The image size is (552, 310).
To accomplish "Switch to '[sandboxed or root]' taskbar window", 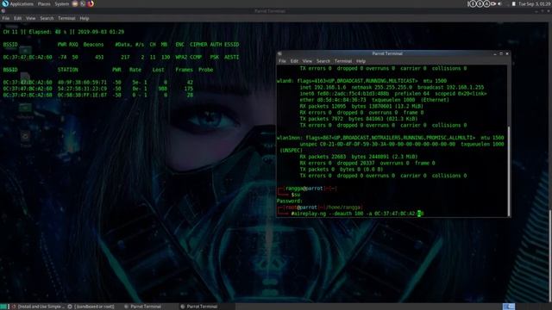I will point(91,307).
